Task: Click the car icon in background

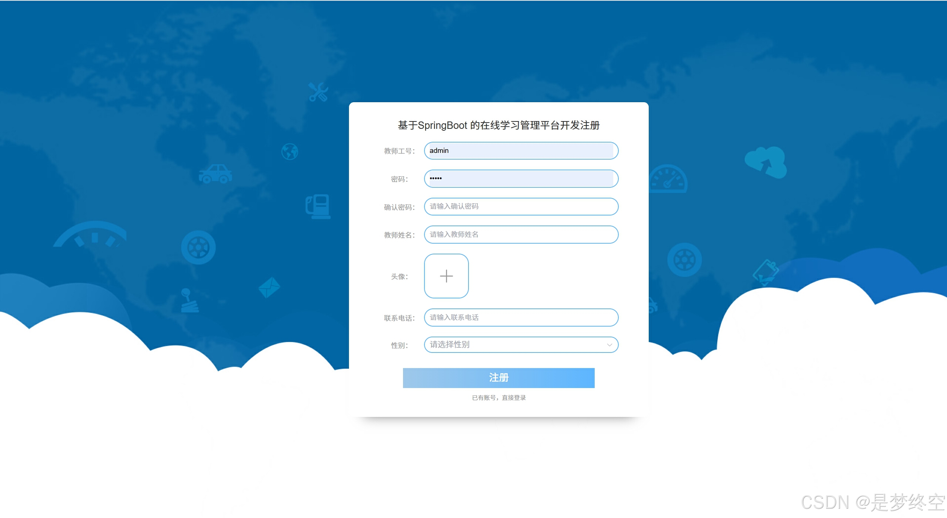Action: tap(215, 174)
